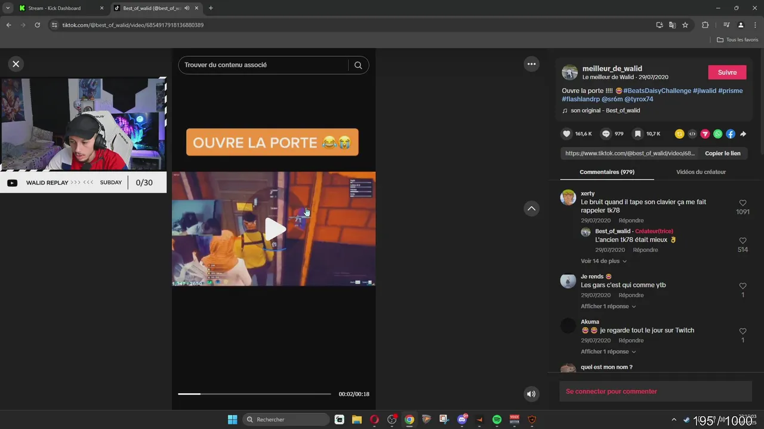This screenshot has height=429, width=764.
Task: Close the Best_of_walid TikTok browser tab
Action: [196, 8]
